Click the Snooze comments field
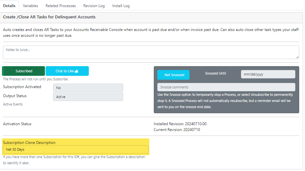The width and height of the screenshot is (305, 171). pos(226,87)
